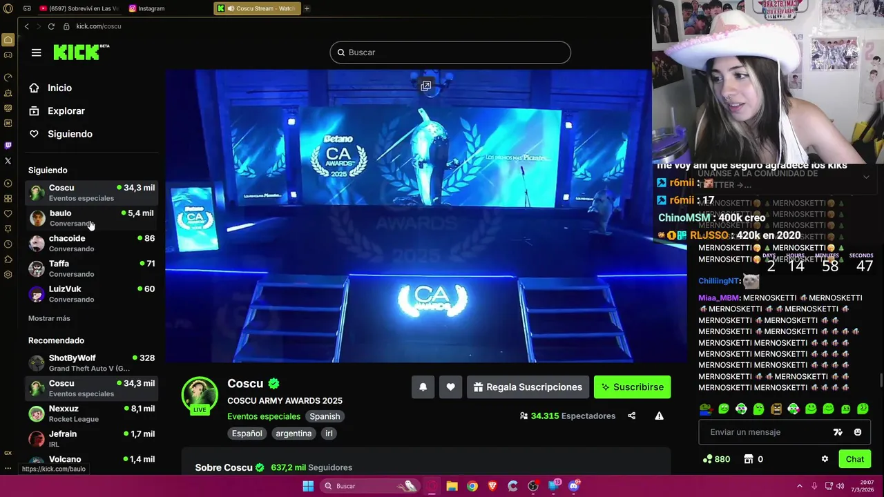Open Brave browser from taskbar
Screen dimensions: 884x497
[x=492, y=486]
